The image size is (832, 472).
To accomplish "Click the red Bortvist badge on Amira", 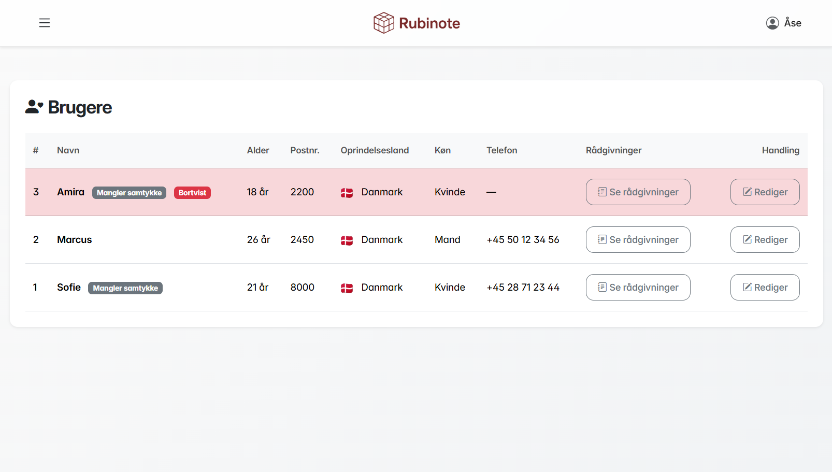I will pos(192,193).
